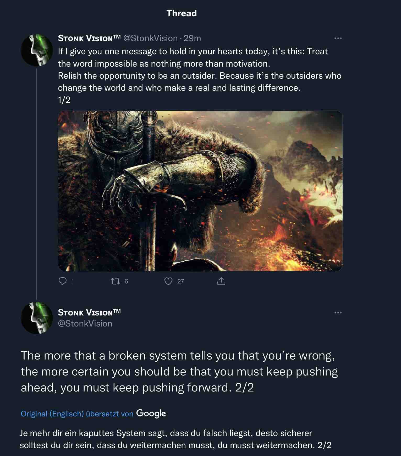Open the more options menu on the second tweet

pyautogui.click(x=338, y=313)
